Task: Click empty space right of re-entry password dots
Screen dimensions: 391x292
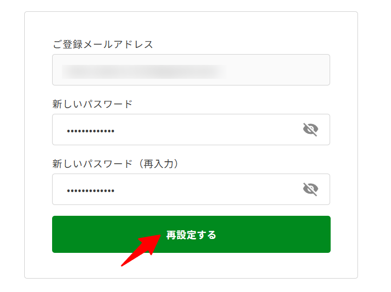Action: point(207,189)
